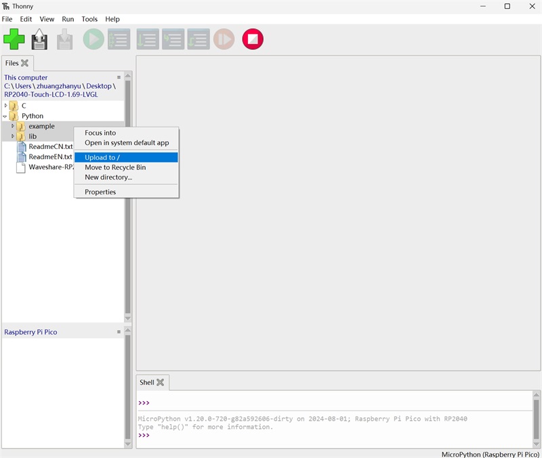Run current script with green play button
The height and width of the screenshot is (458, 542).
(93, 39)
